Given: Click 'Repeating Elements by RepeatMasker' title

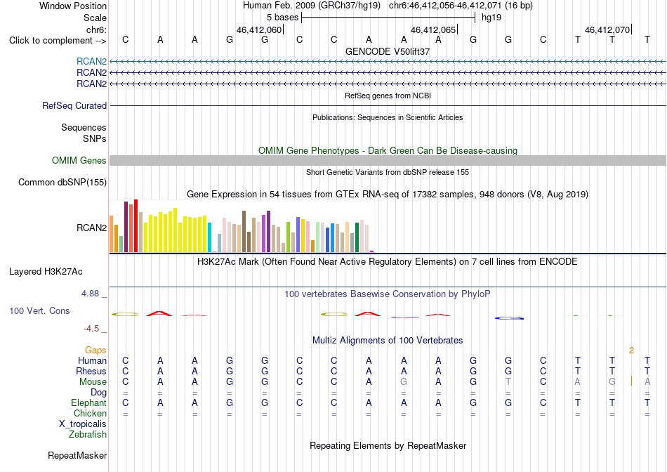Looking at the screenshot, I should (x=388, y=445).
